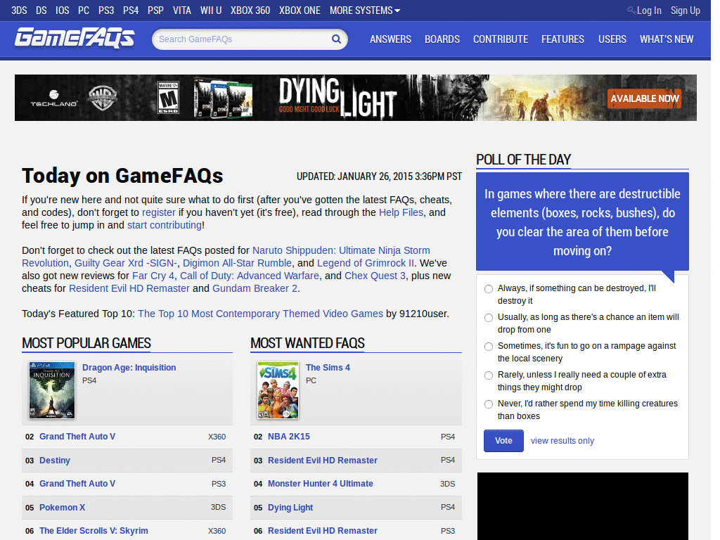Click the 'start contributing' link
The width and height of the screenshot is (720, 540).
[165, 225]
